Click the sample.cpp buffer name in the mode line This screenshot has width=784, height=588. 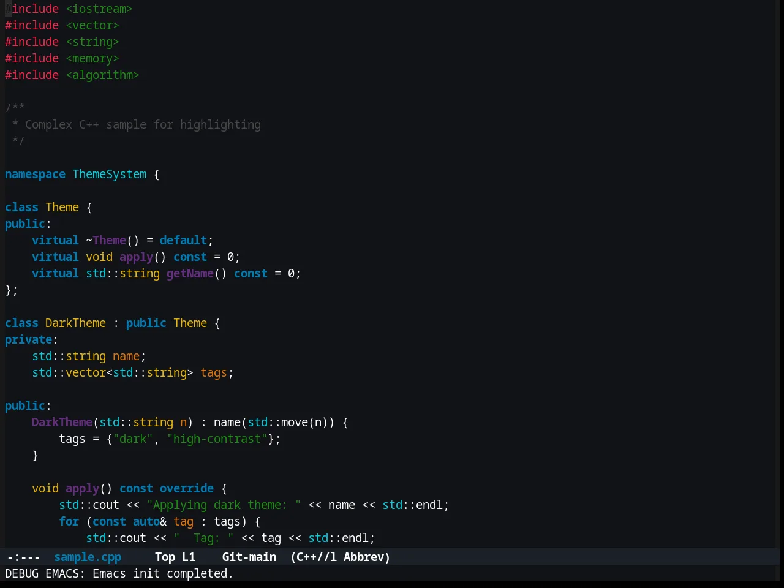88,557
